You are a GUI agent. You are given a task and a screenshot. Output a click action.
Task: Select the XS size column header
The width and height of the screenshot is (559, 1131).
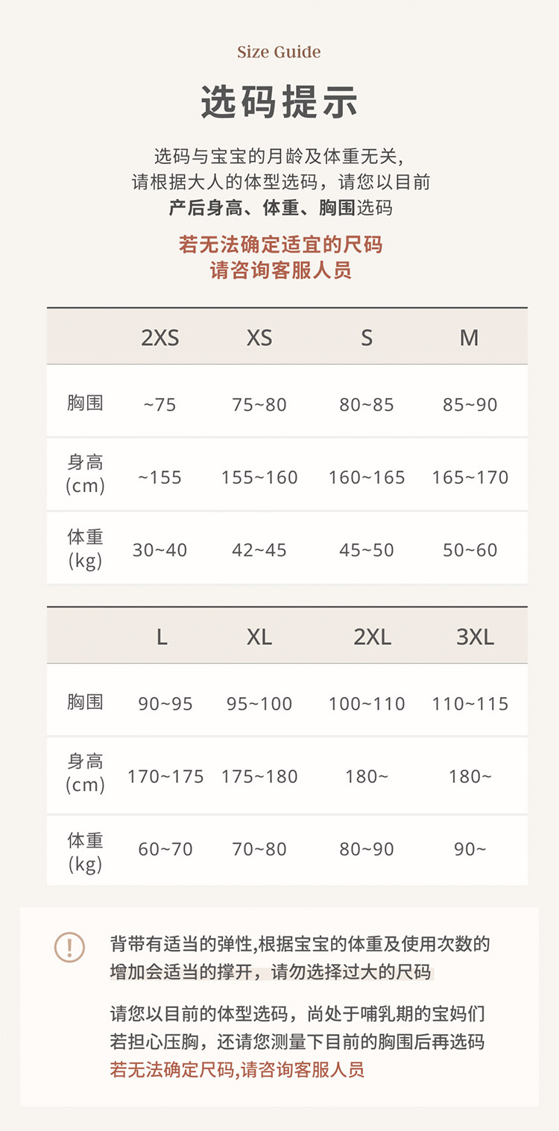click(x=259, y=338)
